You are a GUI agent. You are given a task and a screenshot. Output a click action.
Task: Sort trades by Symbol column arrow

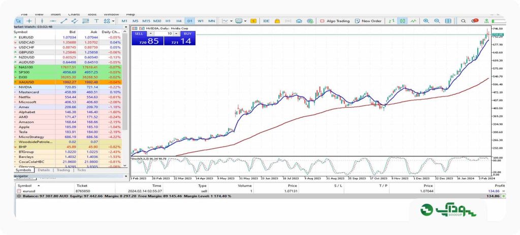(x=39, y=186)
